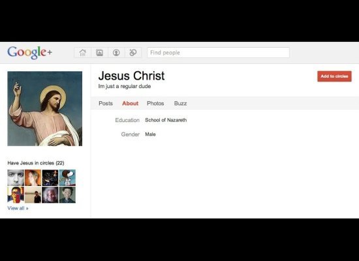Open the Photos icon in toolbar

point(100,53)
